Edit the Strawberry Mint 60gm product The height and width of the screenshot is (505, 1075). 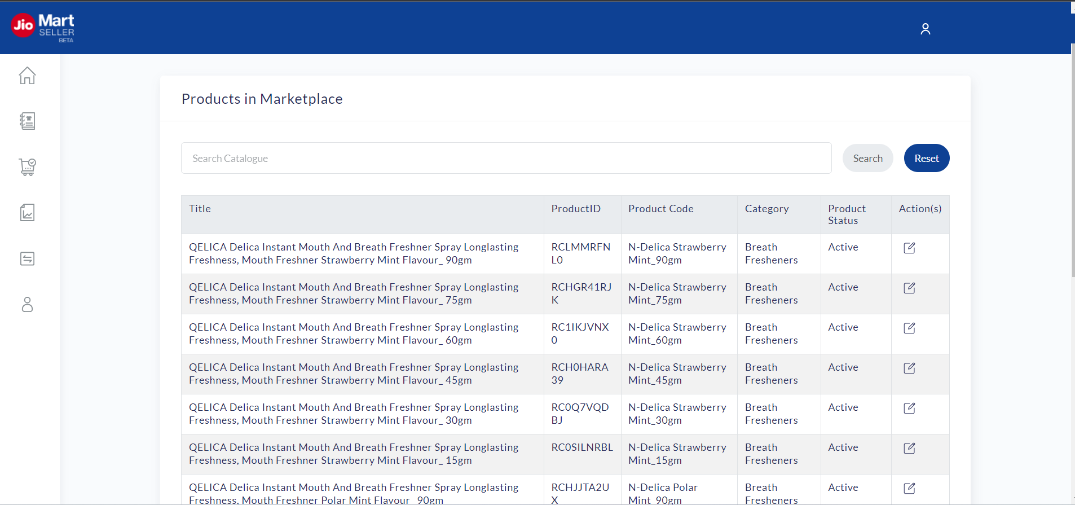click(x=909, y=328)
